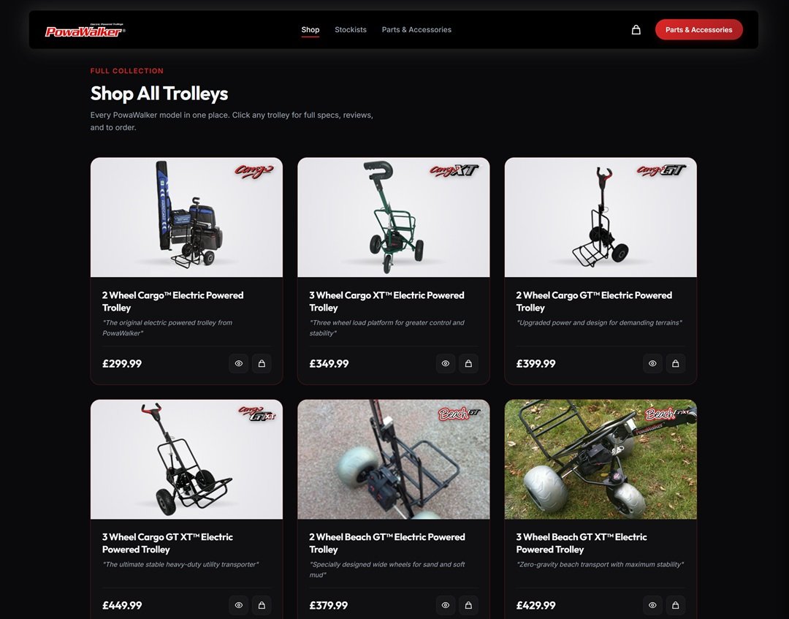The width and height of the screenshot is (789, 619).
Task: Click the Shop All Trolleys heading
Action: [x=159, y=94]
